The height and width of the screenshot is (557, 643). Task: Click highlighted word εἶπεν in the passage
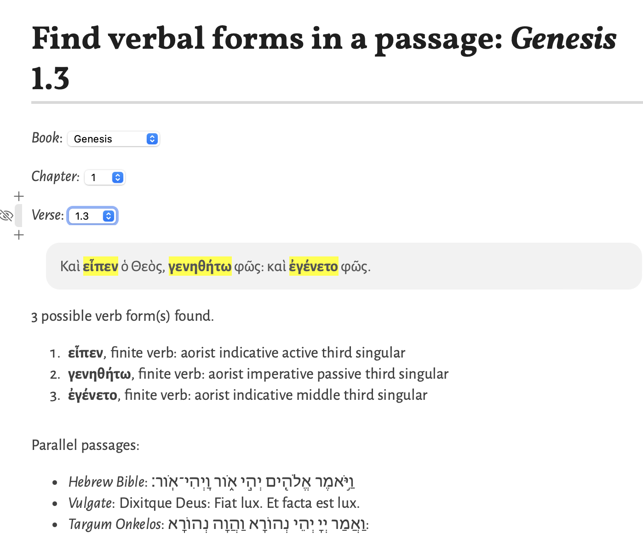[101, 266]
